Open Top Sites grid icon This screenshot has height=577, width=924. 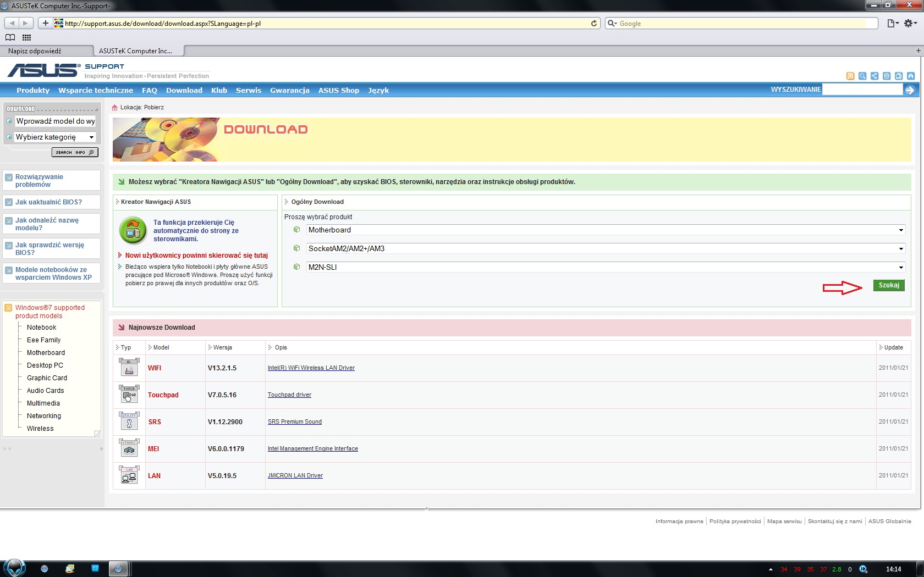tap(26, 37)
